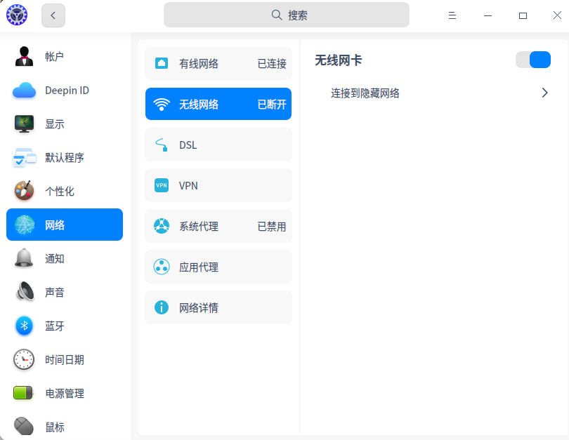Select 默认程序 text in sidebar
Viewport: 569px width, 440px height.
[65, 158]
